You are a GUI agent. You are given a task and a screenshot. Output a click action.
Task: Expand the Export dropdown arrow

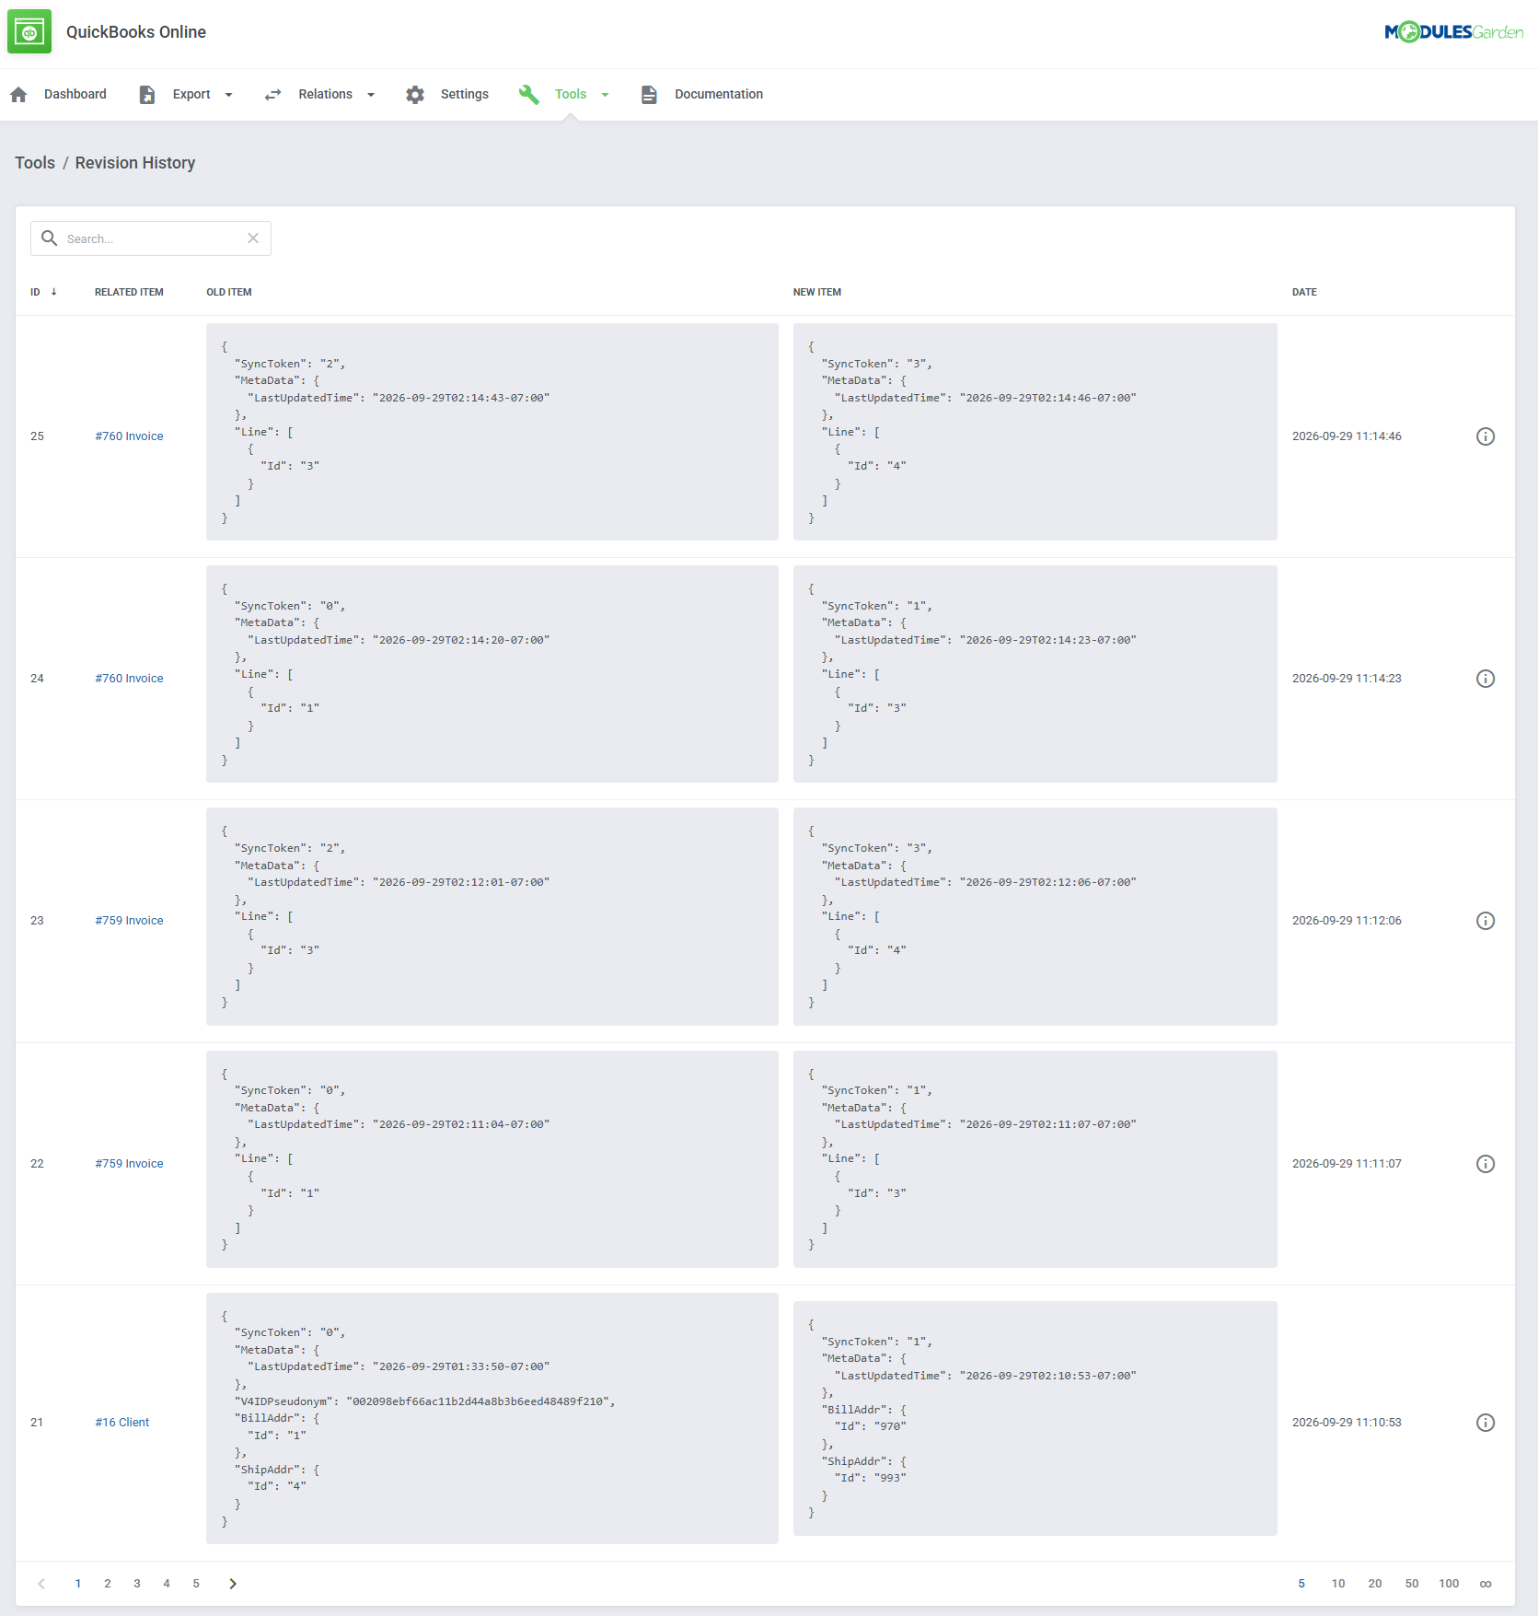click(228, 95)
